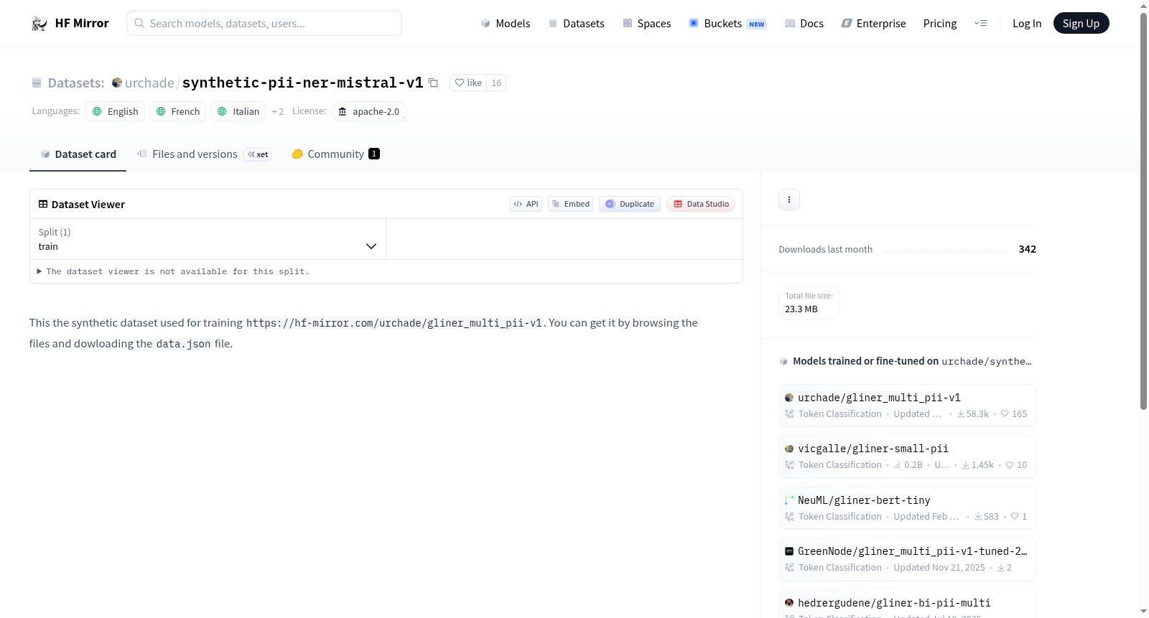1149x618 pixels.
Task: Click the Sign Up button
Action: pos(1081,24)
